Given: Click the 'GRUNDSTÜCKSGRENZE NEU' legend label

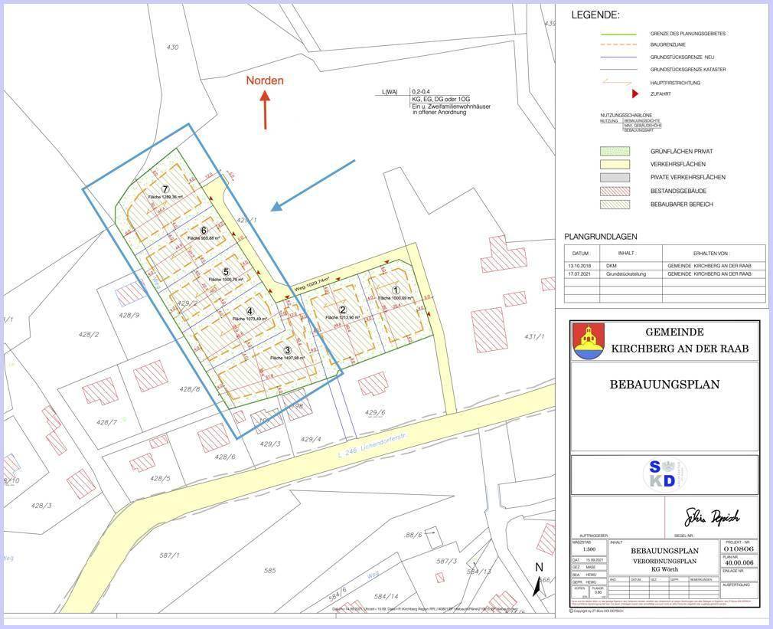Looking at the screenshot, I should pyautogui.click(x=682, y=57).
